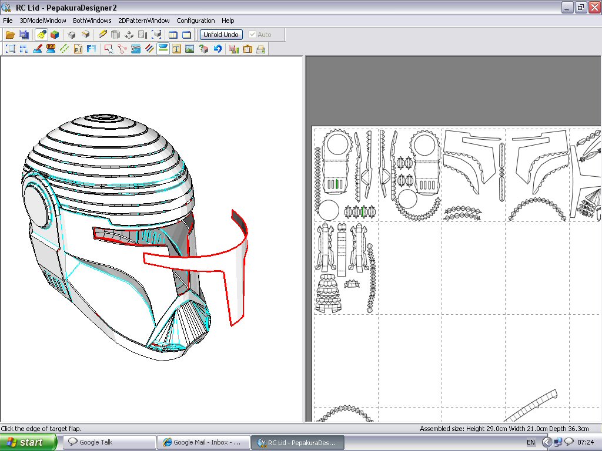Viewport: 602px width, 451px height.
Task: Click the printer icon
Action: click(261, 49)
